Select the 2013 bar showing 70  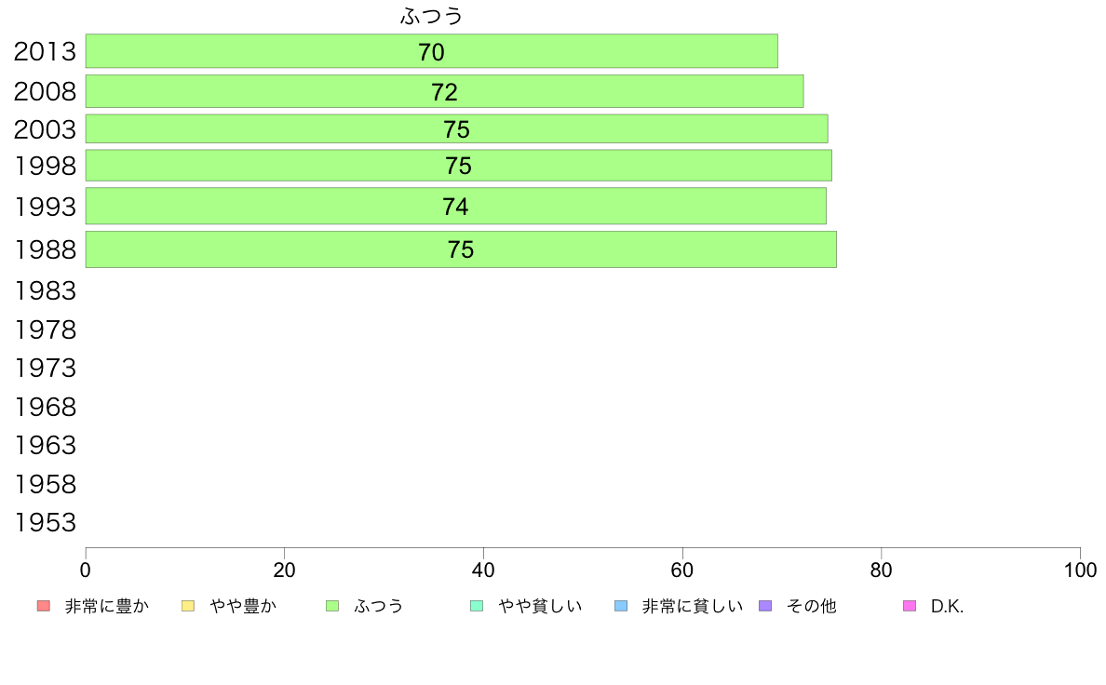432,51
